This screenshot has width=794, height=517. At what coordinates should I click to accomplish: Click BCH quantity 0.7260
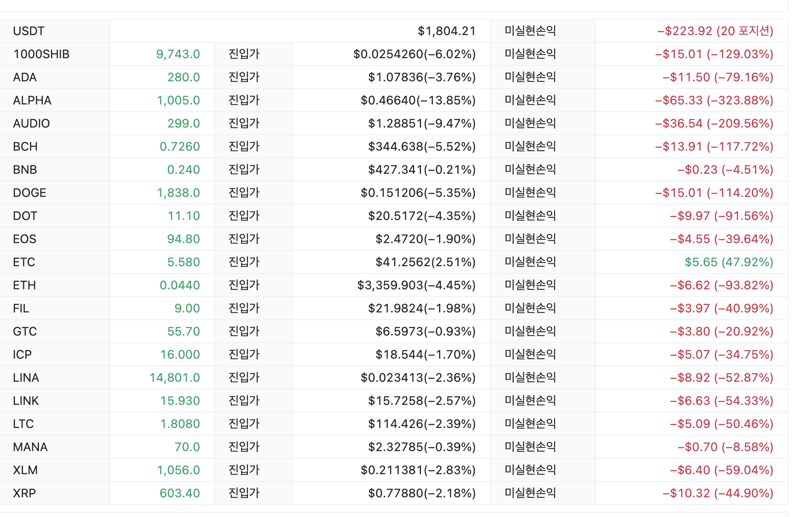180,147
